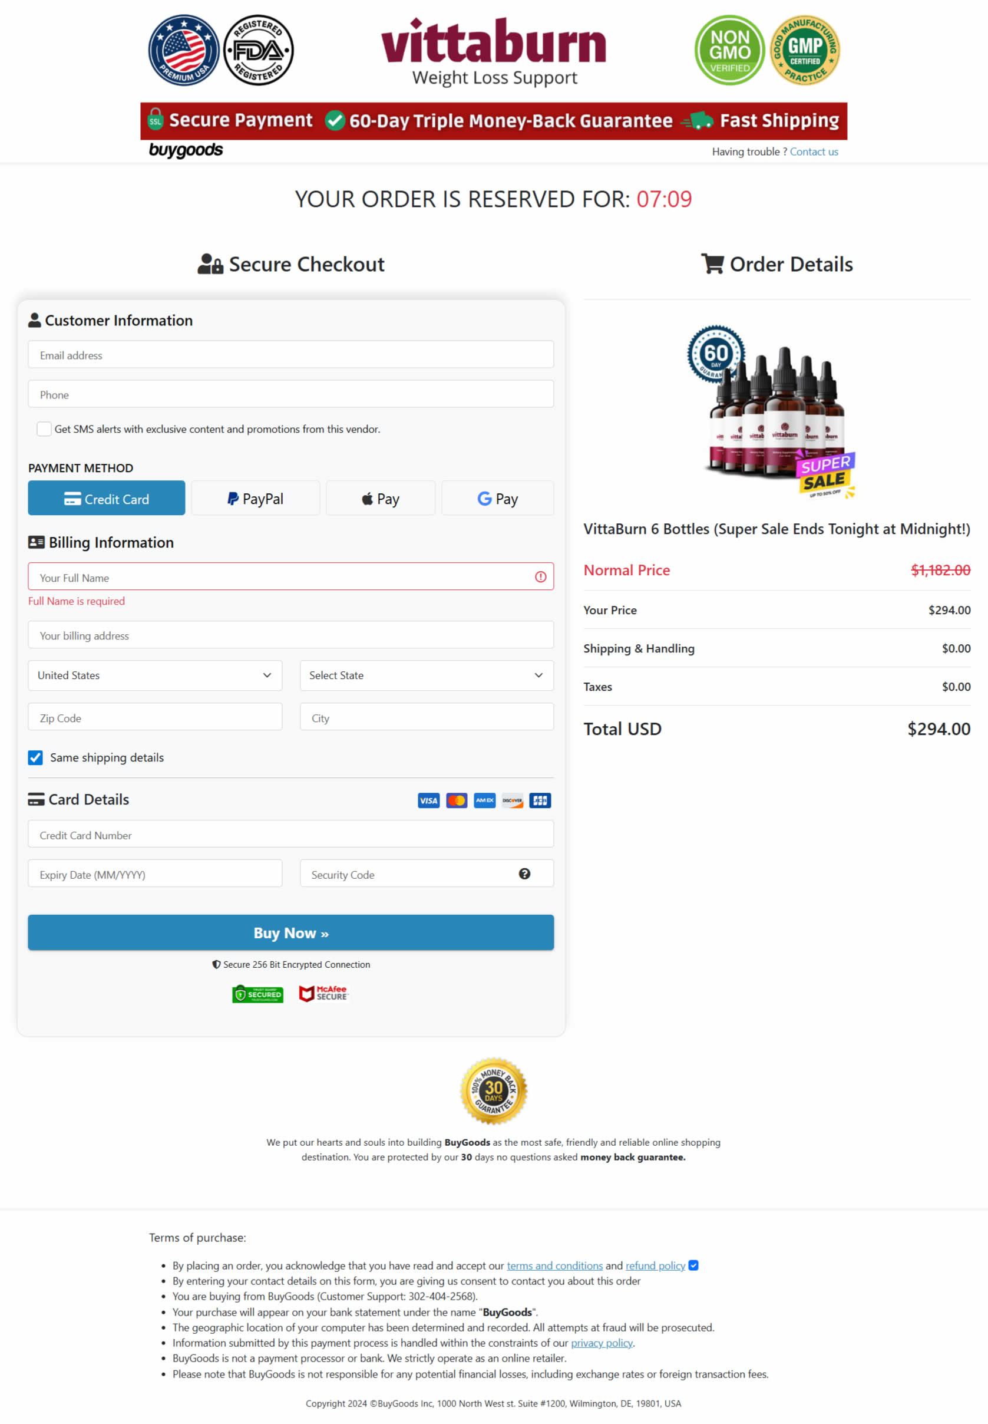Click the 30 days money back seal
The image size is (988, 1424).
(493, 1092)
